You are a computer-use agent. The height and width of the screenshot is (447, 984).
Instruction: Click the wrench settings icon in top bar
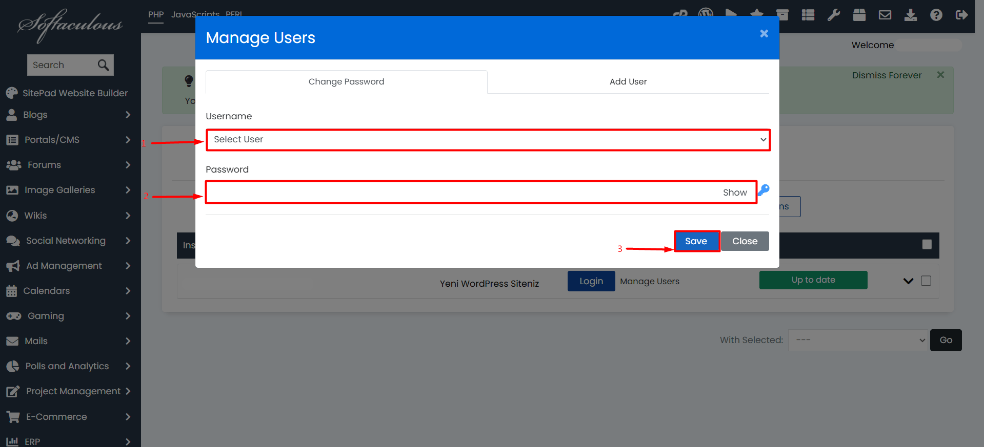tap(833, 15)
